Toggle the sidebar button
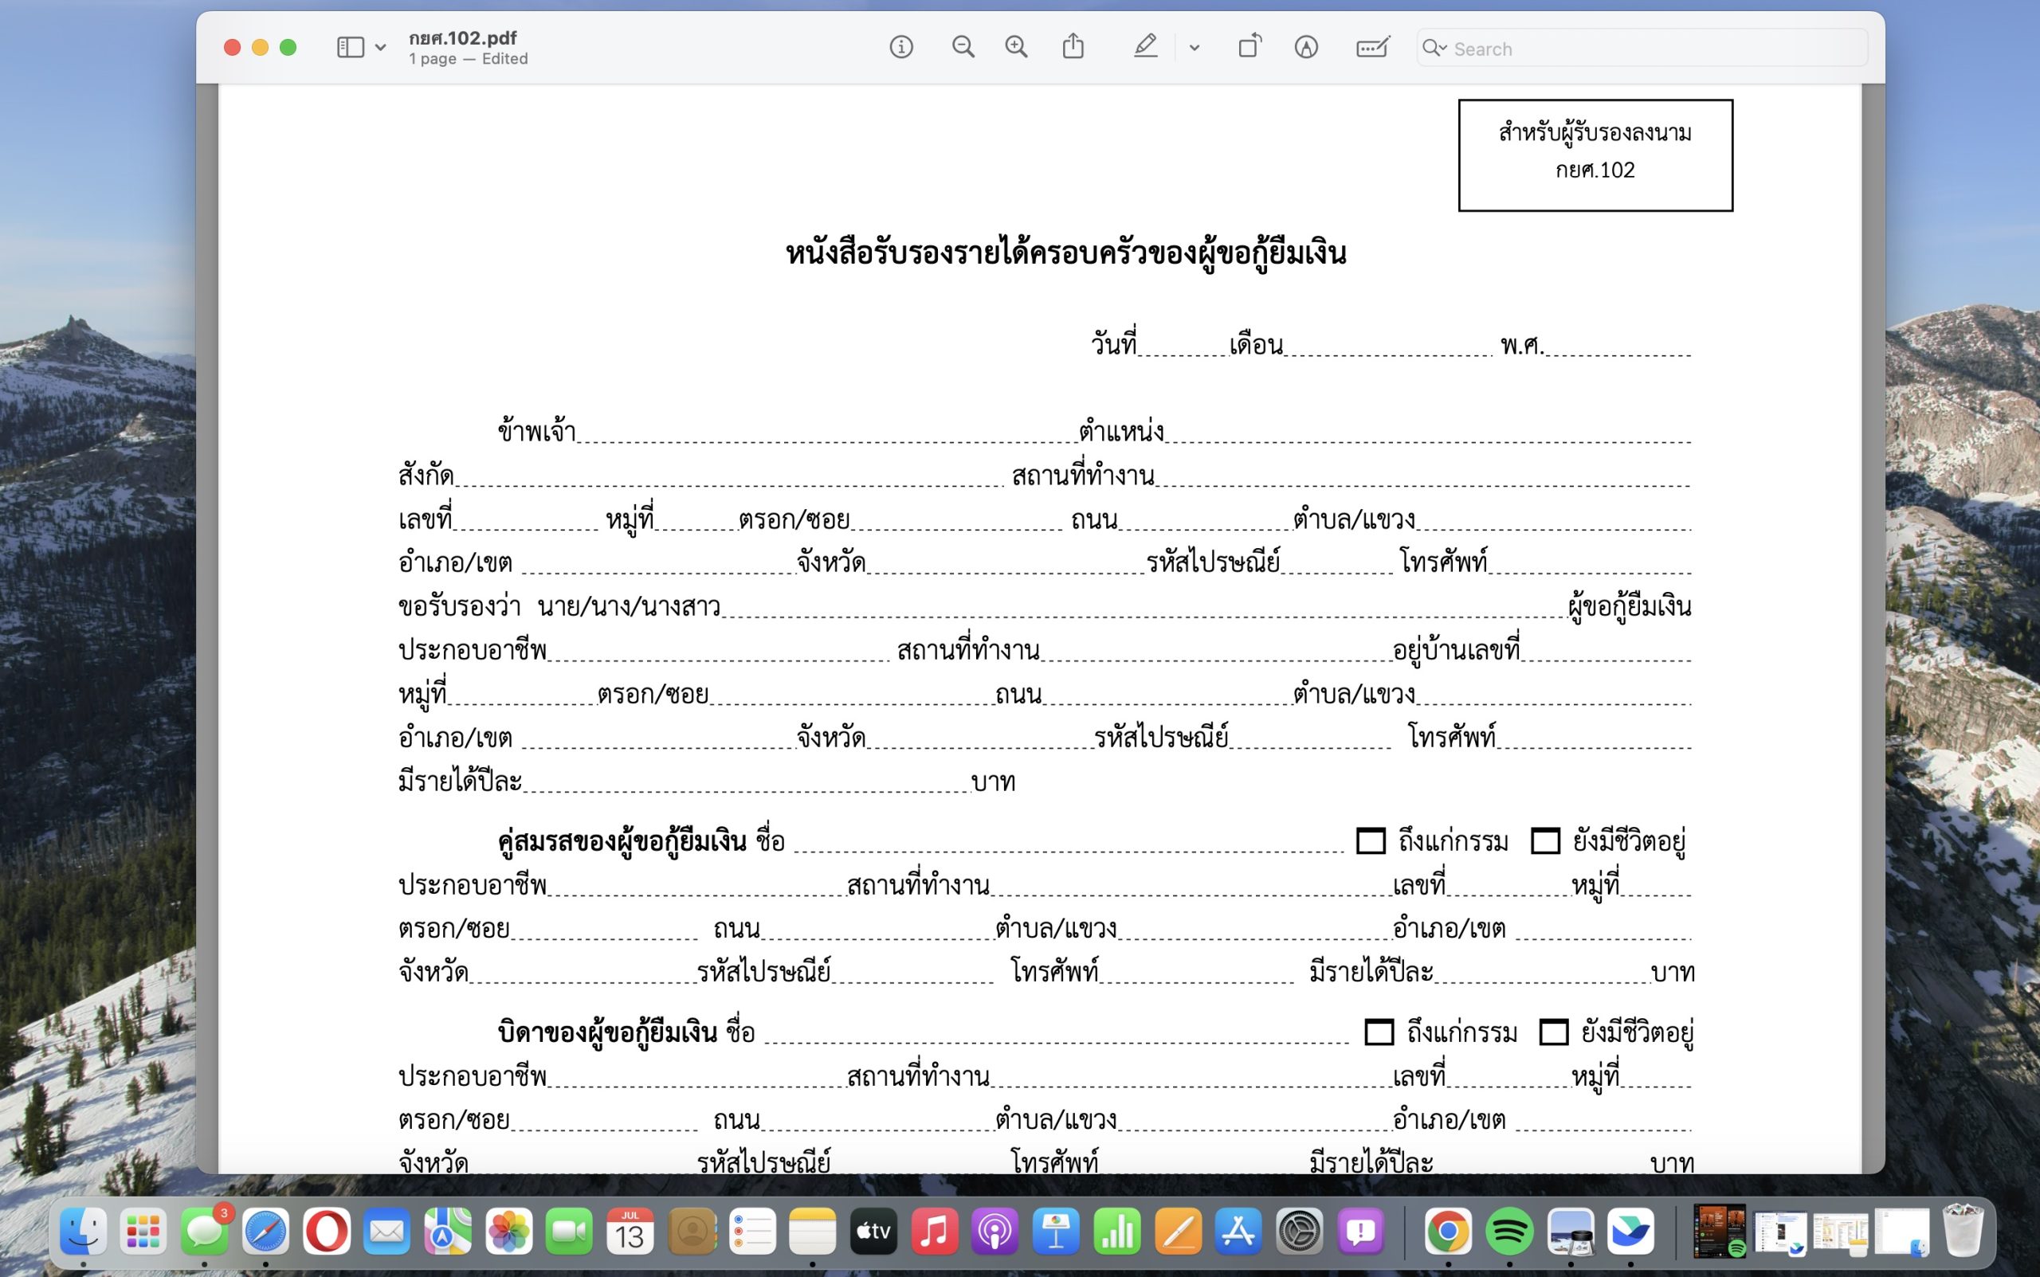 (351, 47)
